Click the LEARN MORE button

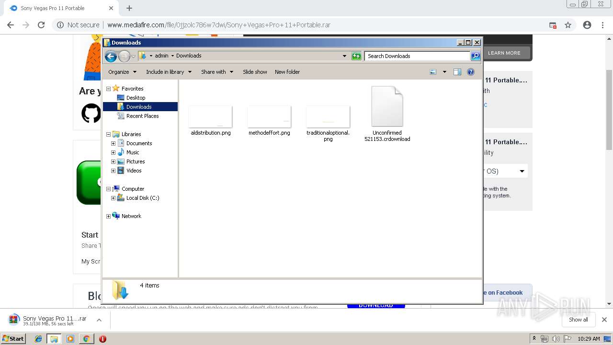pos(504,53)
